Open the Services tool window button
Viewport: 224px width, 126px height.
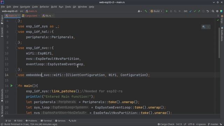pos(60,121)
